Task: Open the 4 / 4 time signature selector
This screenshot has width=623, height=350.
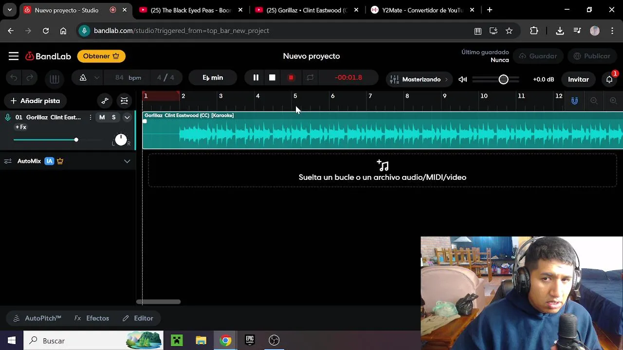Action: click(x=165, y=78)
